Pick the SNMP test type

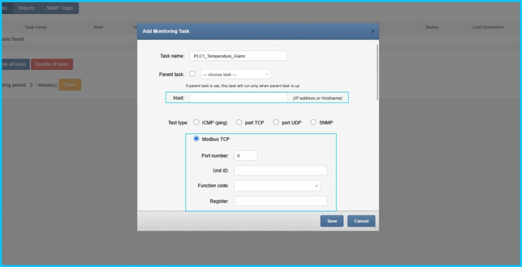(x=313, y=122)
